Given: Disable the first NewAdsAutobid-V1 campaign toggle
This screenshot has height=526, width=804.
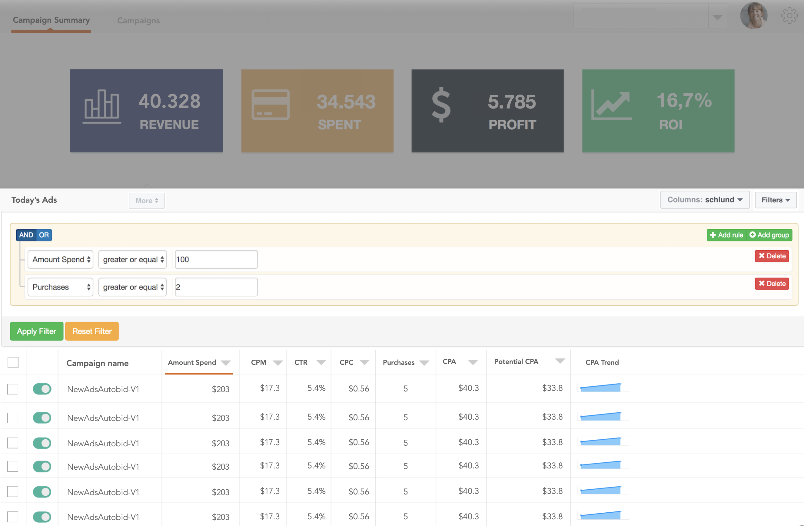Looking at the screenshot, I should click(x=42, y=389).
